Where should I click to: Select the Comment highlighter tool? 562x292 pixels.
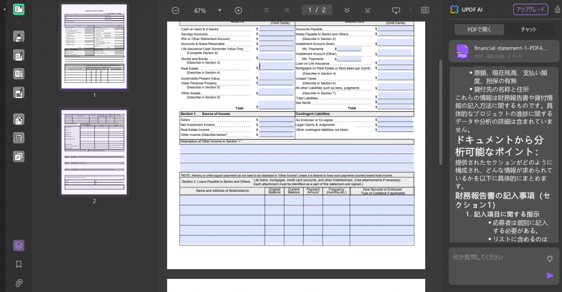click(19, 37)
